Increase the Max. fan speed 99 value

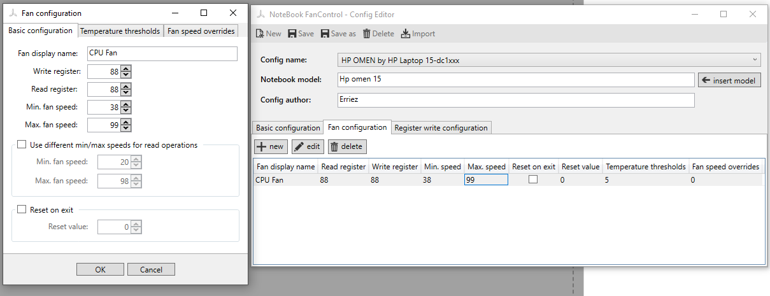(126, 122)
